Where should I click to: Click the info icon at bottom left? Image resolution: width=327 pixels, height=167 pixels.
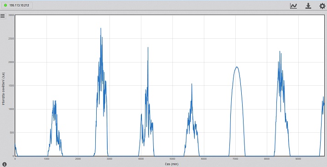click(5, 164)
